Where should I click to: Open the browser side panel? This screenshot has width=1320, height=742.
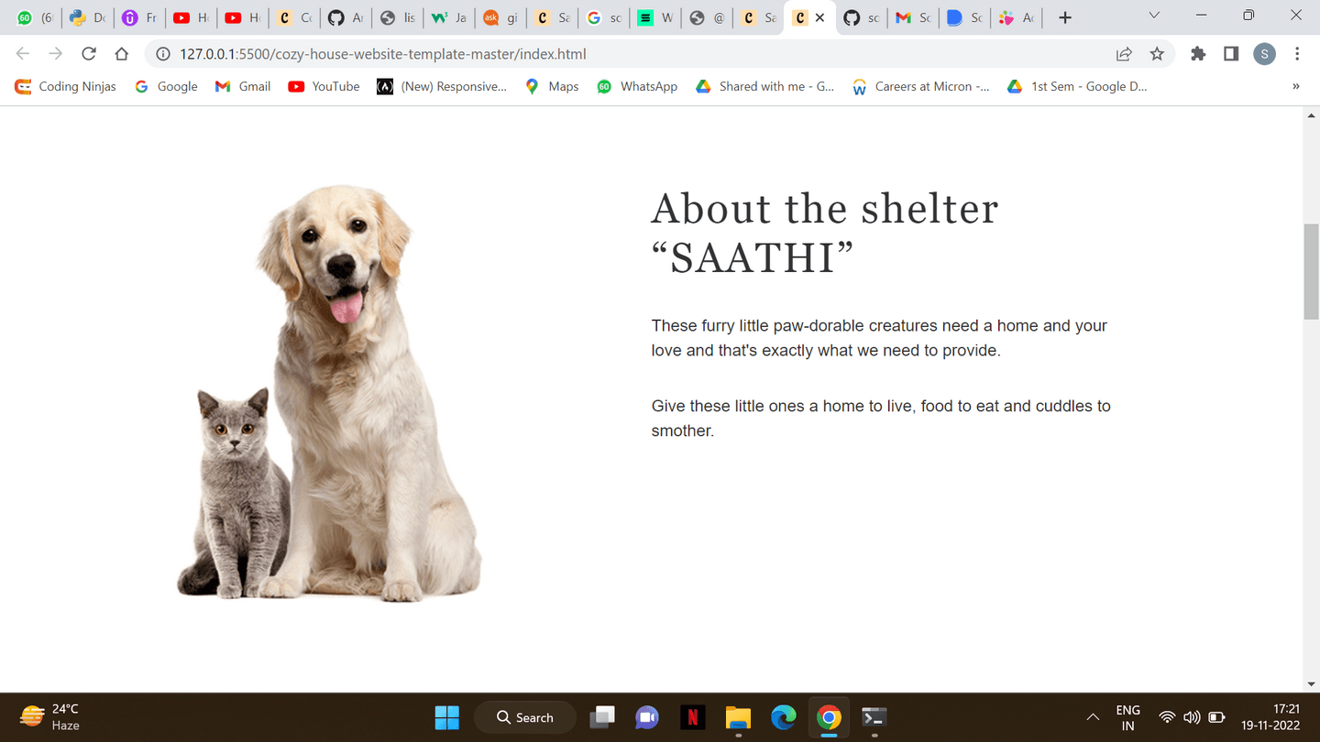coord(1231,54)
